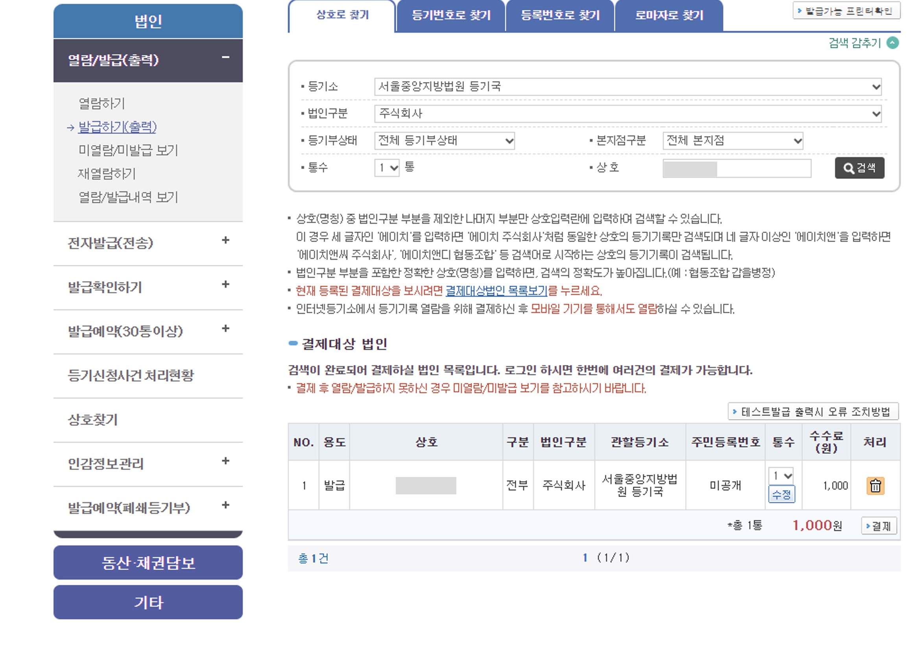Click the 상호 text input field
921x645 pixels.
coord(736,168)
